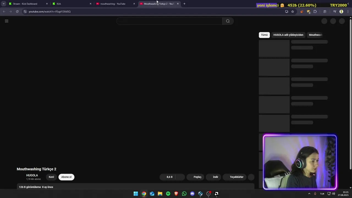Click the page vertical scrollbar

[x=350, y=94]
